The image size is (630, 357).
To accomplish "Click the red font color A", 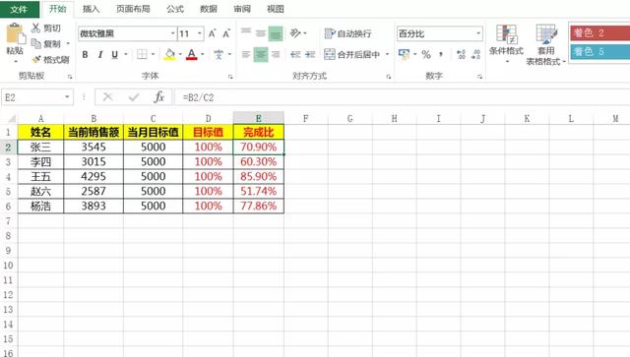I will point(192,54).
